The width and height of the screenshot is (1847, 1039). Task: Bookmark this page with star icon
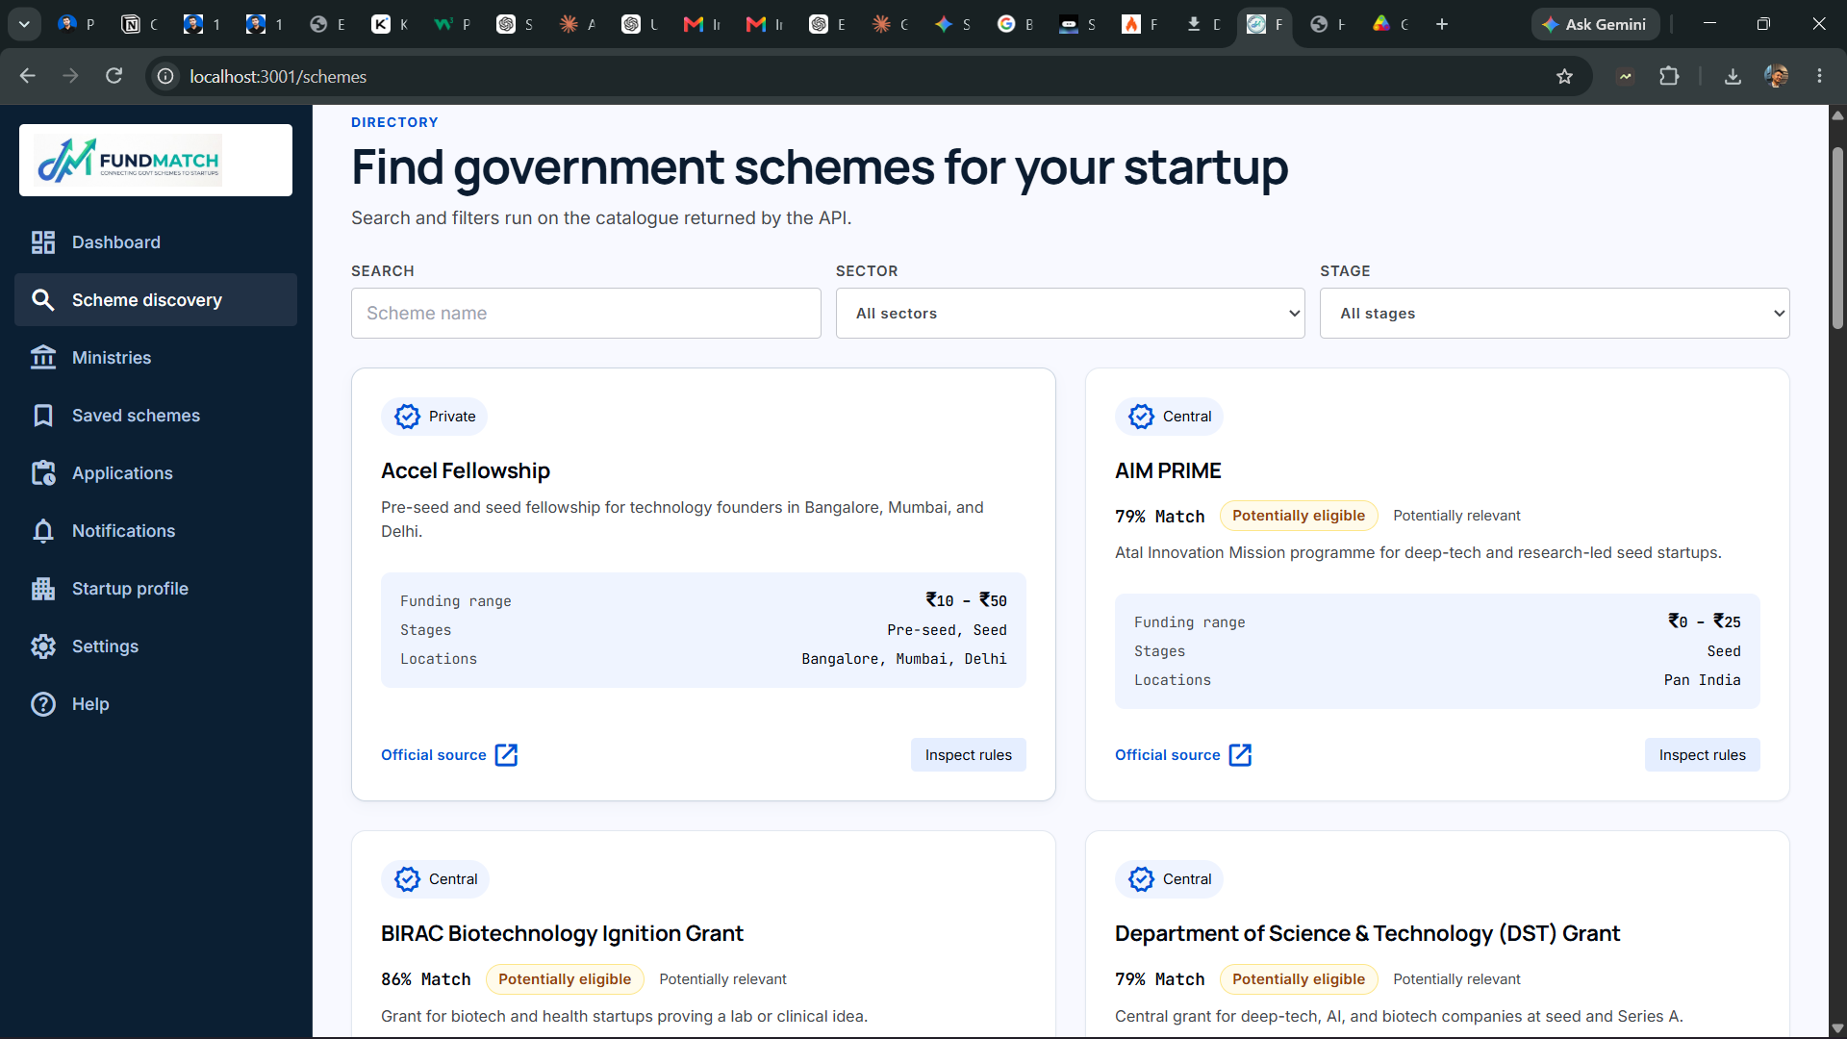tap(1565, 76)
